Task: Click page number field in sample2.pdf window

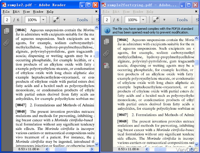Action: (x=7, y=20)
